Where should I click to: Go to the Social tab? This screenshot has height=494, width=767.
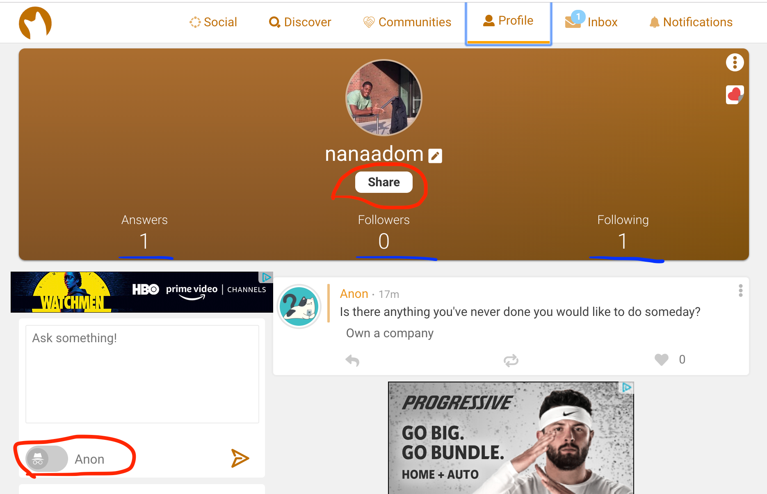tap(213, 22)
